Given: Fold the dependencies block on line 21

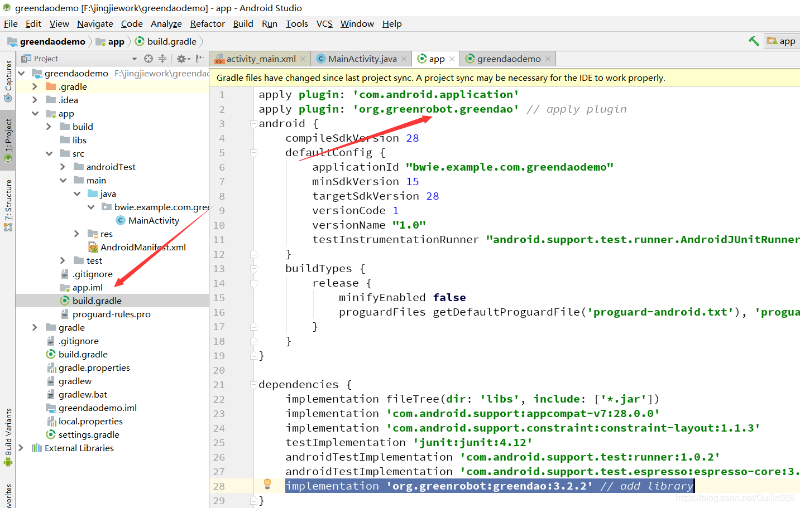Looking at the screenshot, I should point(253,385).
